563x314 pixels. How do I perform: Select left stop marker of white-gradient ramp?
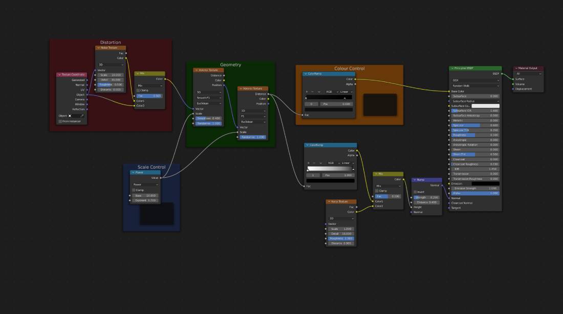click(x=308, y=169)
